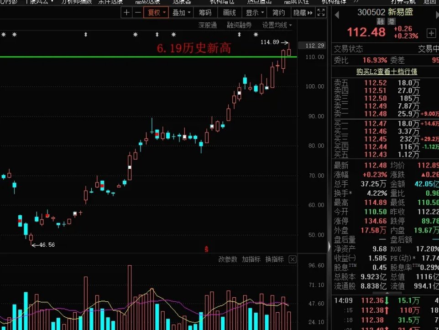Screen dimensions: 439x330
Task: Click the large 112.48 price header
Action: (366, 32)
